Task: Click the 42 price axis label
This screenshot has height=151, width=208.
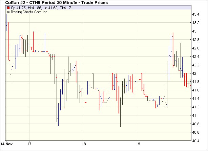Action: (x=194, y=73)
